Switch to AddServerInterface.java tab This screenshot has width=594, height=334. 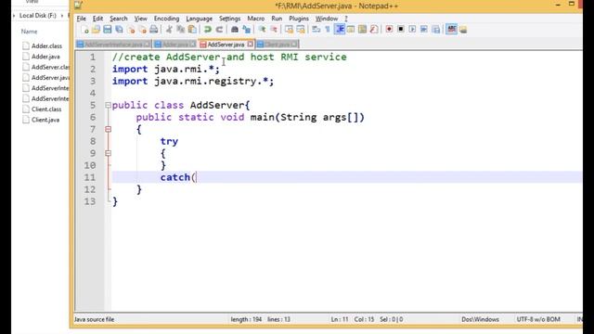point(113,45)
